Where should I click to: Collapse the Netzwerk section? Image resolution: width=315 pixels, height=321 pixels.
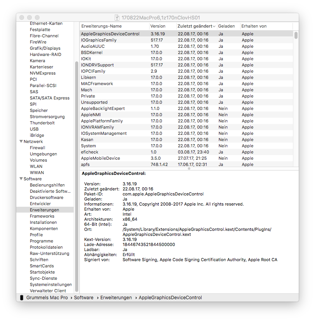(x=21, y=141)
